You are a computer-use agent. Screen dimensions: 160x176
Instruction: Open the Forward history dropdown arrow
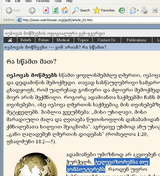tap(39, 10)
